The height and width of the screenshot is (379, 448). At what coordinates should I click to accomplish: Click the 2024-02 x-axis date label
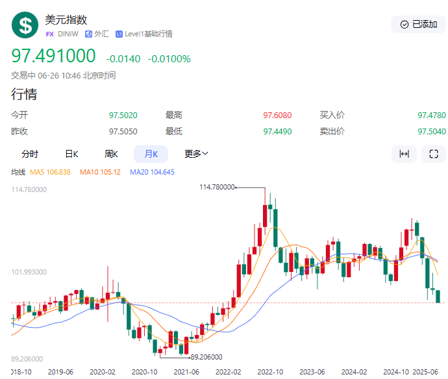[x=354, y=372]
